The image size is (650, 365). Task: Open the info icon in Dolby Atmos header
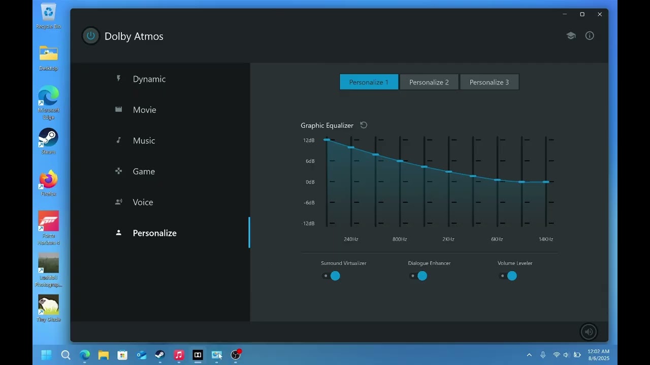590,35
